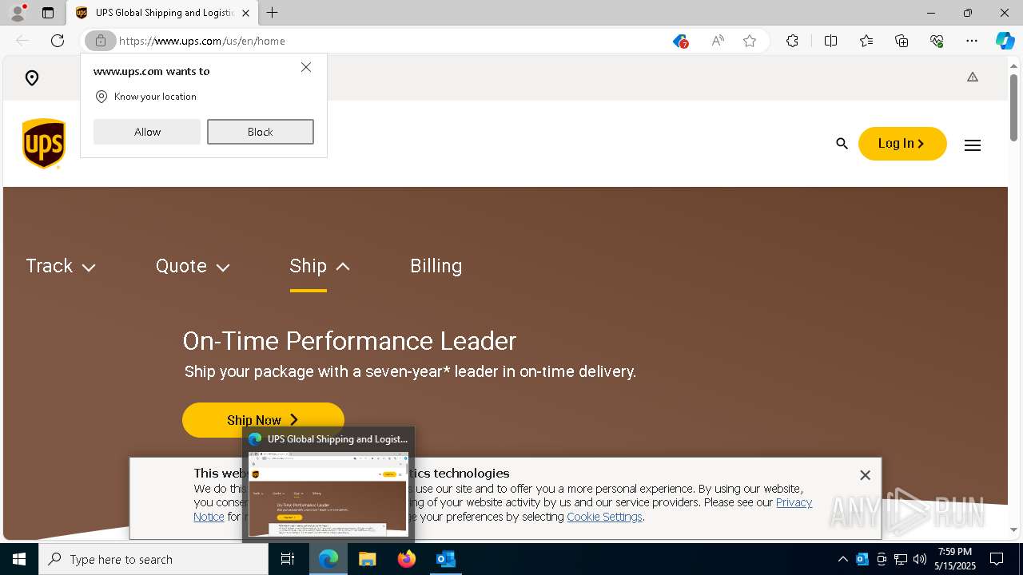Open the notification center icon
The image size is (1023, 575).
pos(997,559)
